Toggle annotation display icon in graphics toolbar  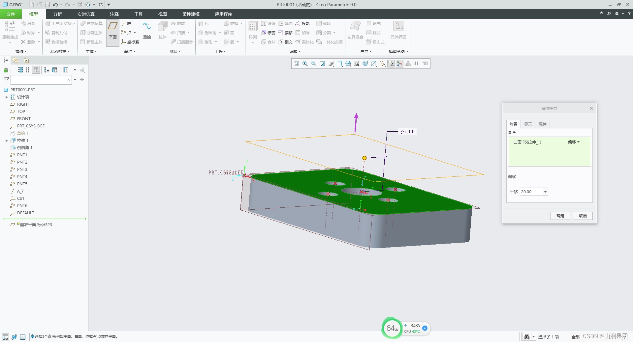[391, 64]
